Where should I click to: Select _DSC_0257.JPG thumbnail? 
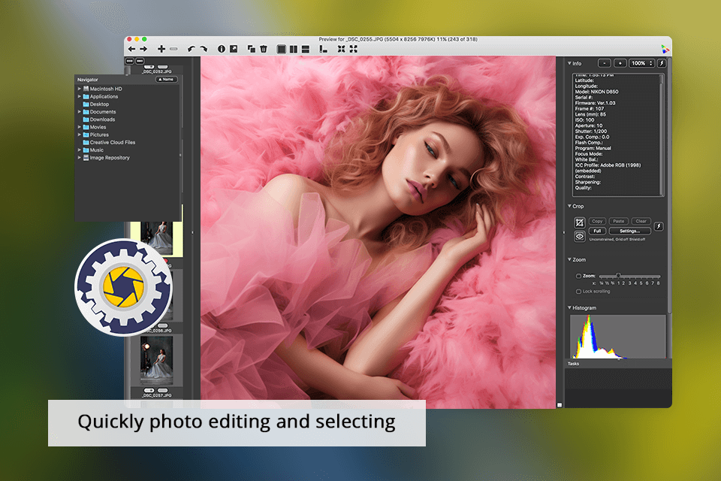point(157,361)
